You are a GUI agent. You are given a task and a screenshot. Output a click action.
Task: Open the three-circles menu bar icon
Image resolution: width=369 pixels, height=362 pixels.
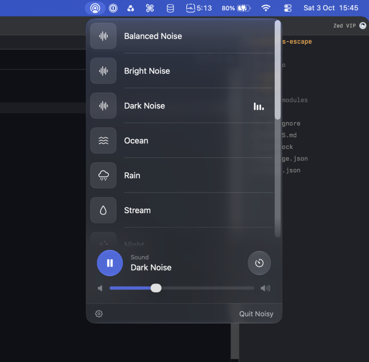click(131, 8)
